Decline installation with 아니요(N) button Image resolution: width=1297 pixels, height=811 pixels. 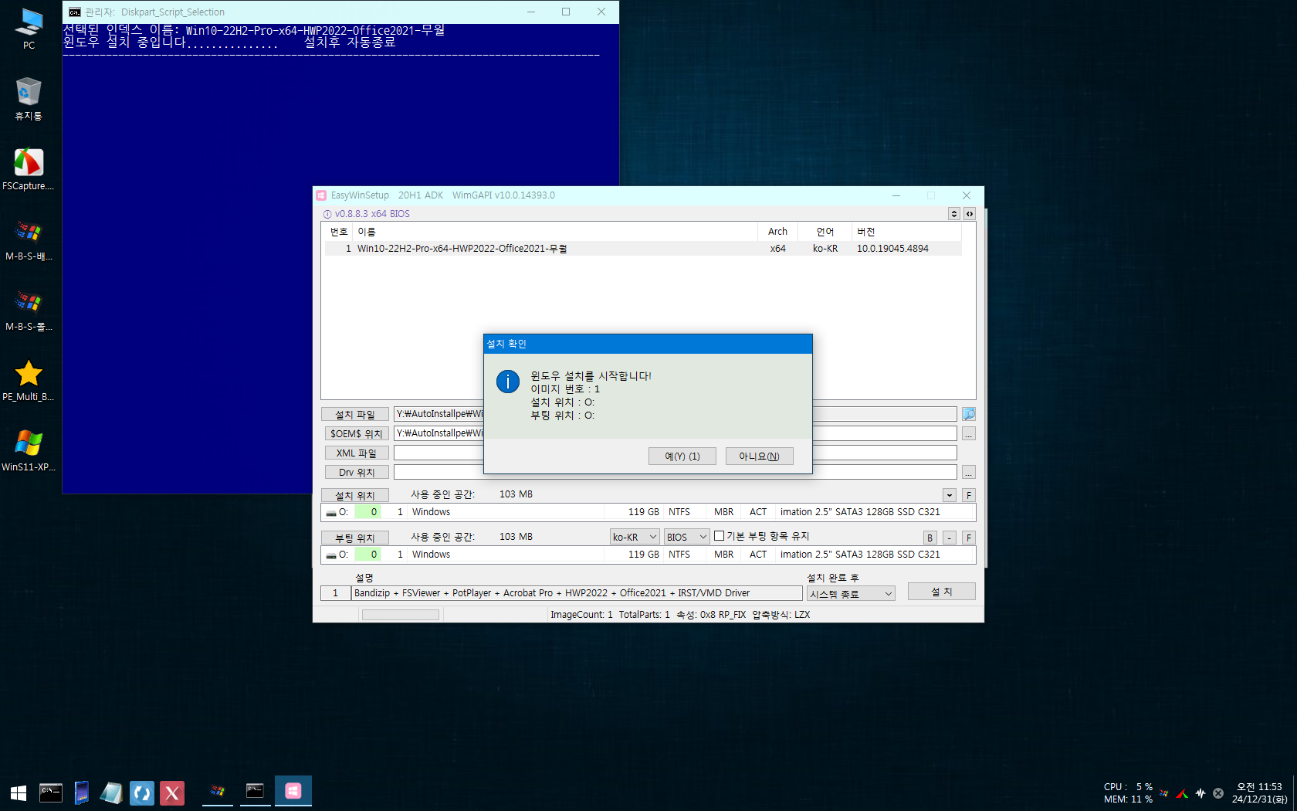(x=759, y=456)
